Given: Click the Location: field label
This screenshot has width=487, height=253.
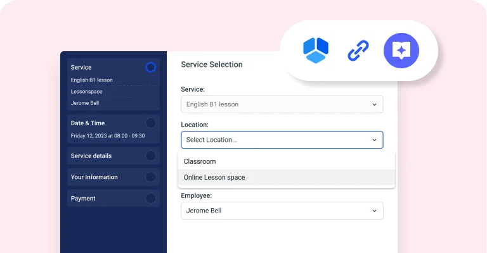Looking at the screenshot, I should 195,125.
